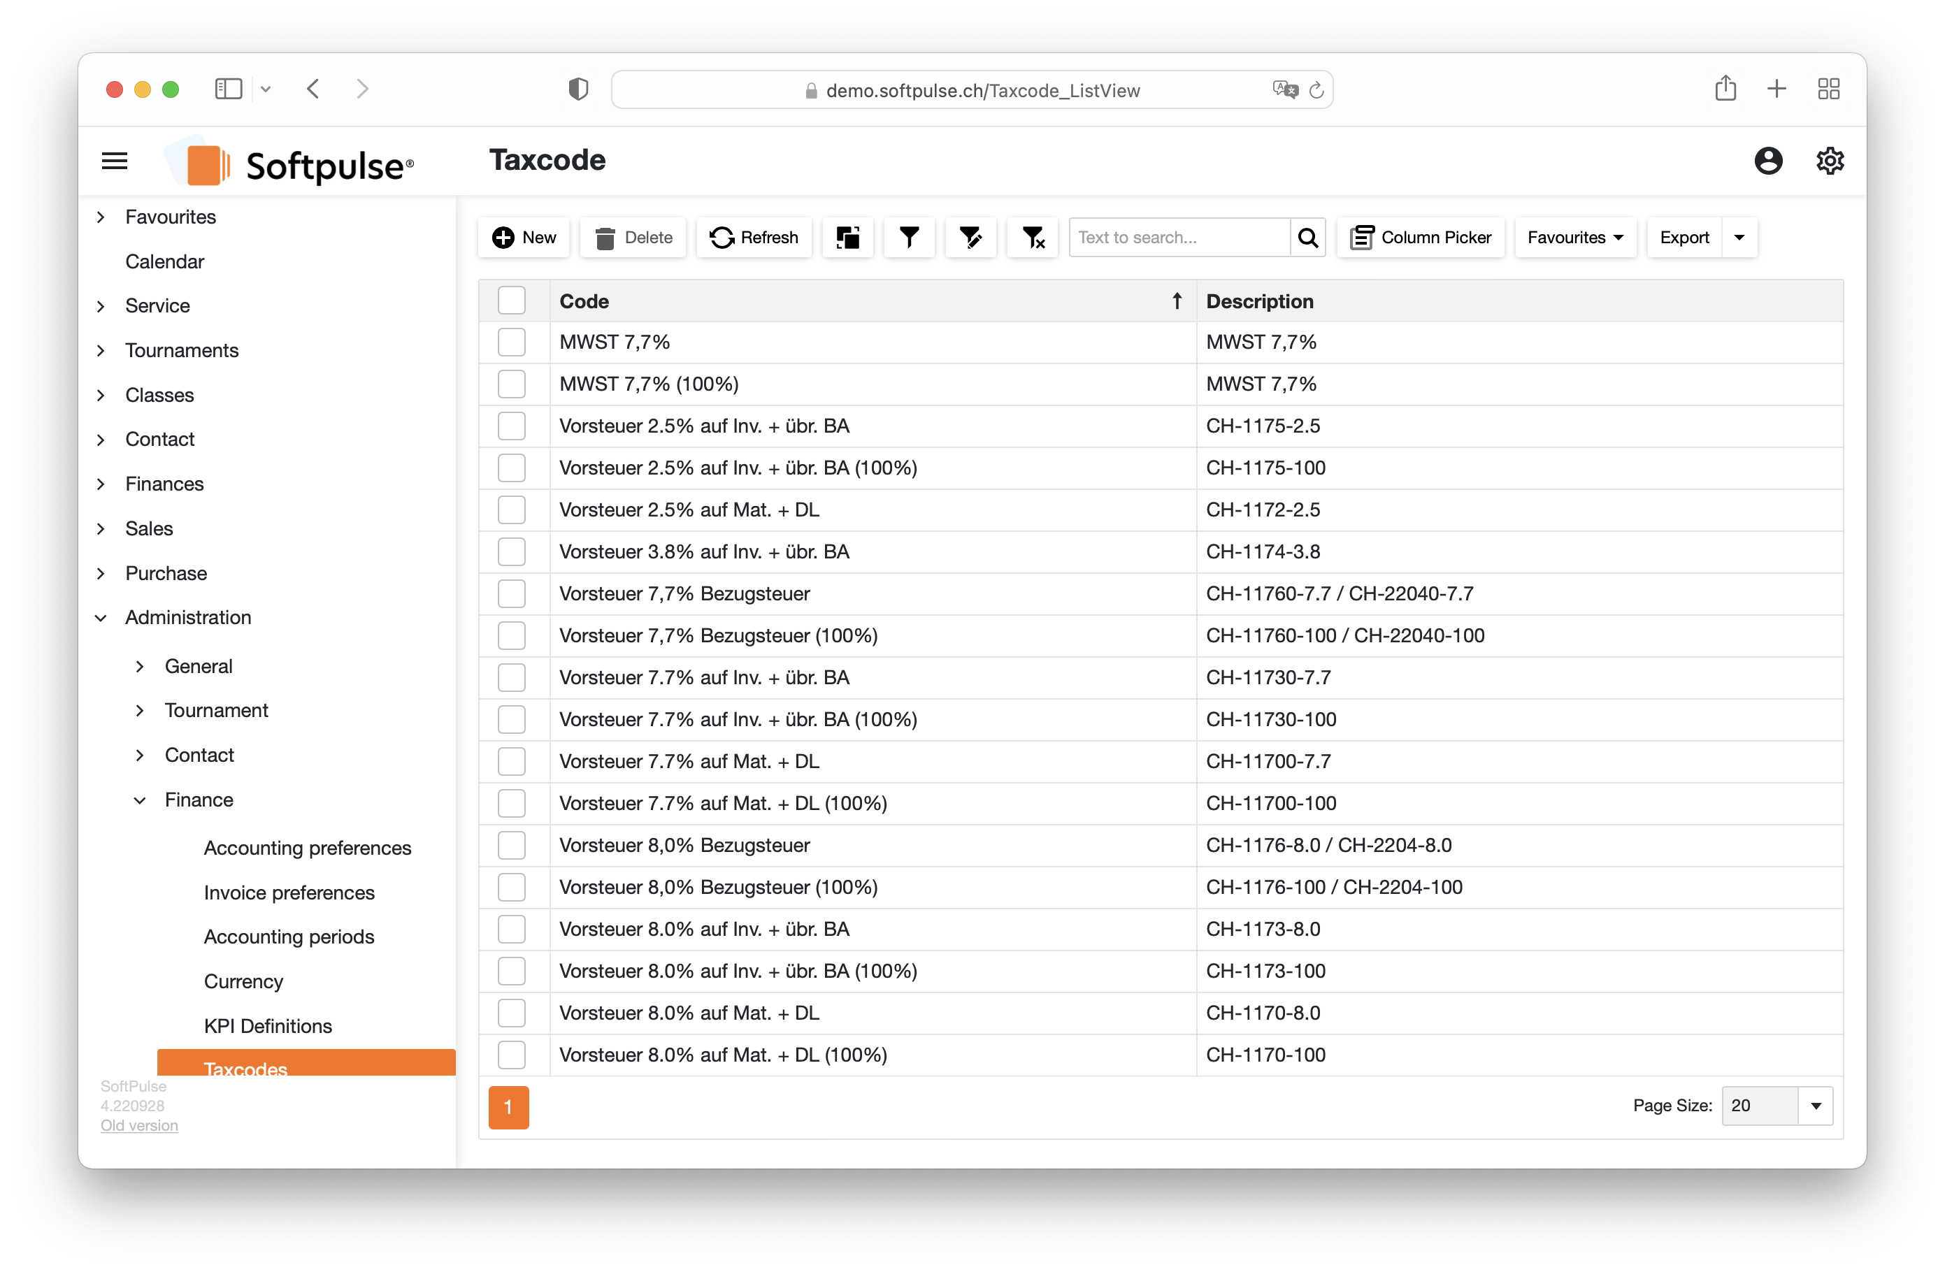Click the Softpulse logo
The height and width of the screenshot is (1272, 1945).
tap(290, 163)
